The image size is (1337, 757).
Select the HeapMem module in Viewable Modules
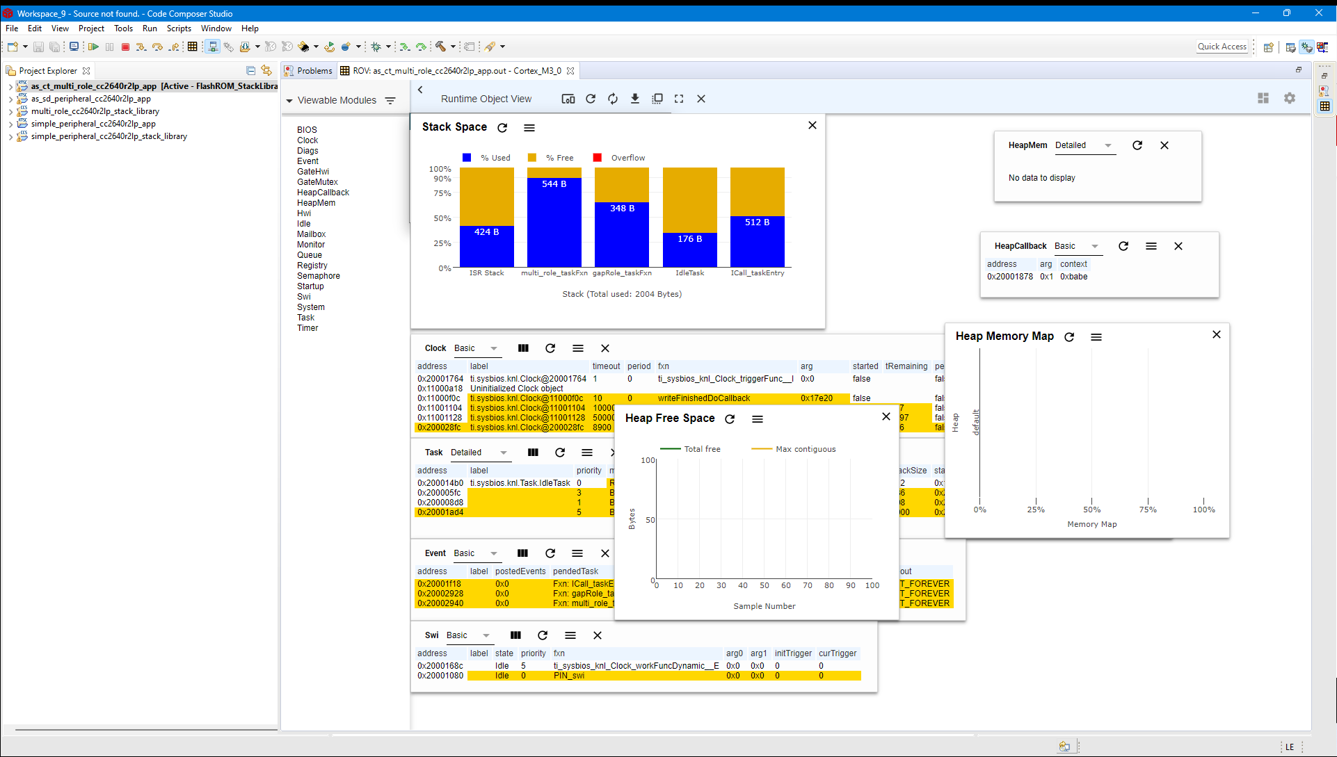coord(316,203)
